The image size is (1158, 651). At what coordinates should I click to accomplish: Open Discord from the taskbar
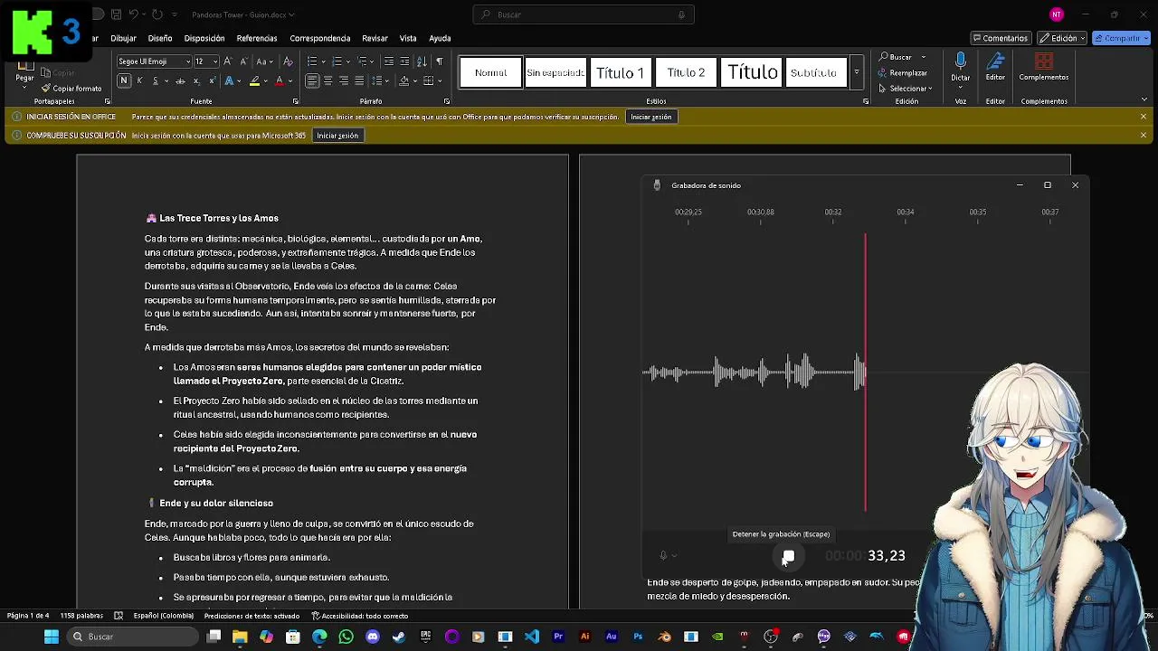click(x=372, y=637)
